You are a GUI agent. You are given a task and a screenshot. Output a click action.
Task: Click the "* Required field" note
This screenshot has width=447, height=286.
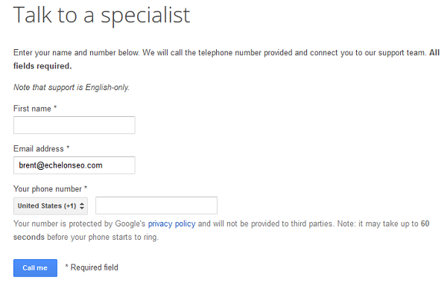[92, 267]
